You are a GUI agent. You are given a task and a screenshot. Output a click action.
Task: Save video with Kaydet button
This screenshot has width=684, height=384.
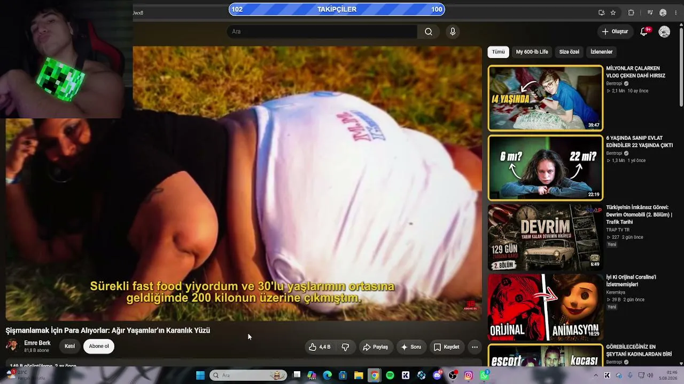click(446, 347)
